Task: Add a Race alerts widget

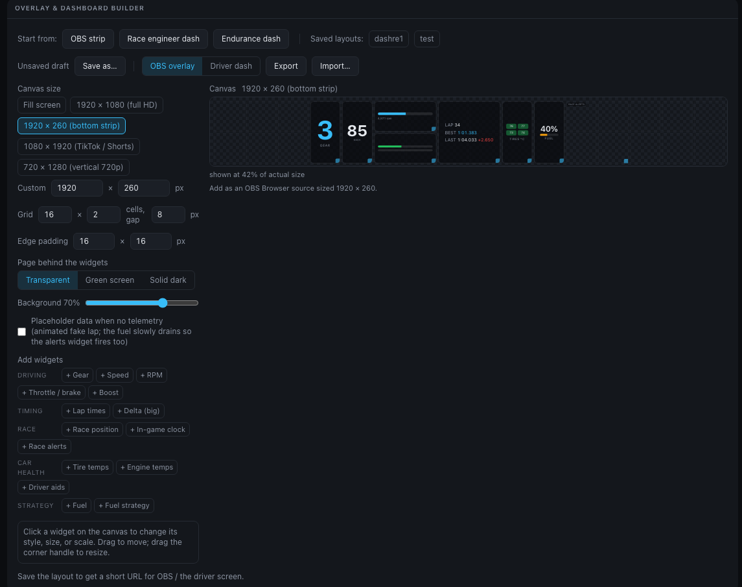Action: [x=45, y=447]
